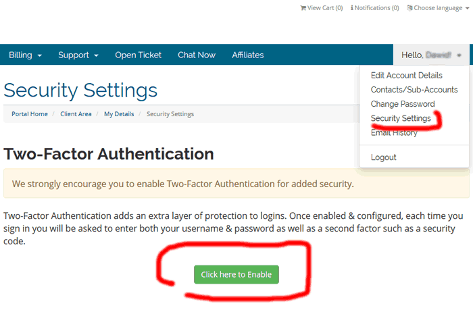Viewport: 473px width, 312px height.
Task: Choose Contacts/Sub-Accounts from account menu
Action: (x=414, y=90)
